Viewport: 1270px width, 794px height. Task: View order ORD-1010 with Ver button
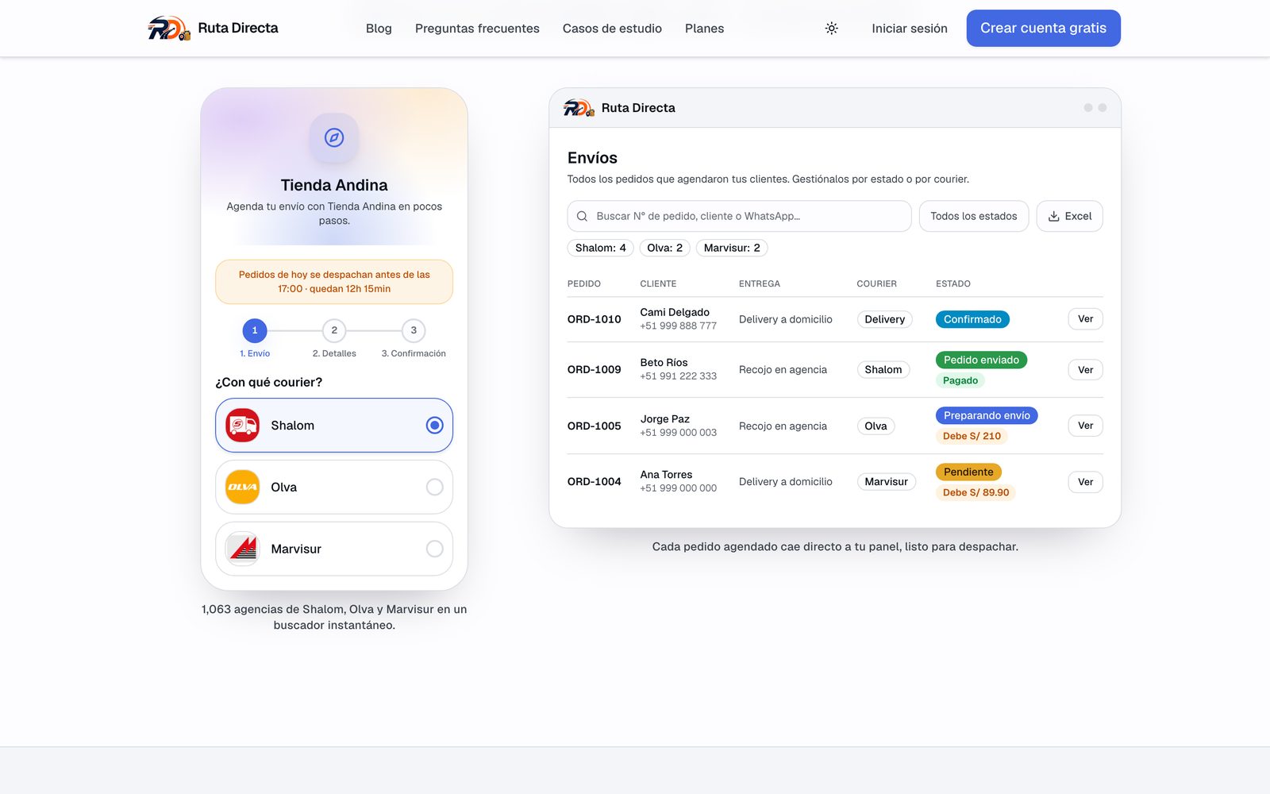pyautogui.click(x=1085, y=319)
